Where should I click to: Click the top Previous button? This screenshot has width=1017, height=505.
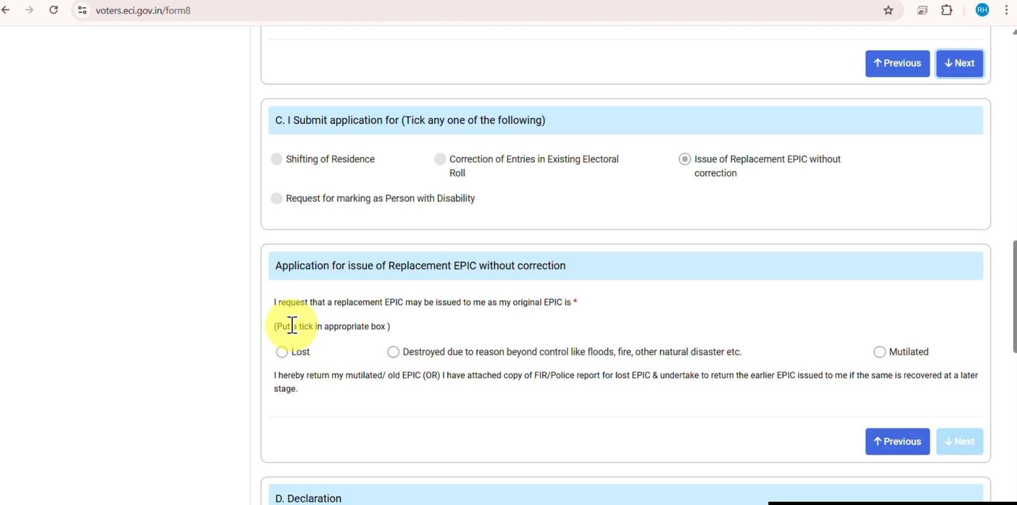pos(897,64)
